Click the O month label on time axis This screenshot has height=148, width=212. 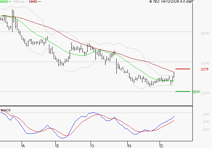tap(93, 146)
